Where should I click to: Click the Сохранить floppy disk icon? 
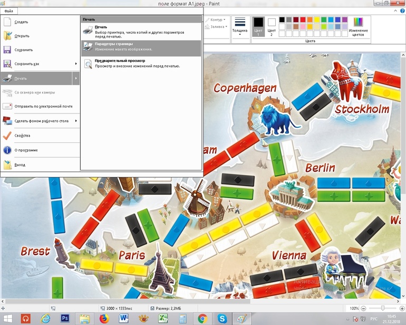7,50
